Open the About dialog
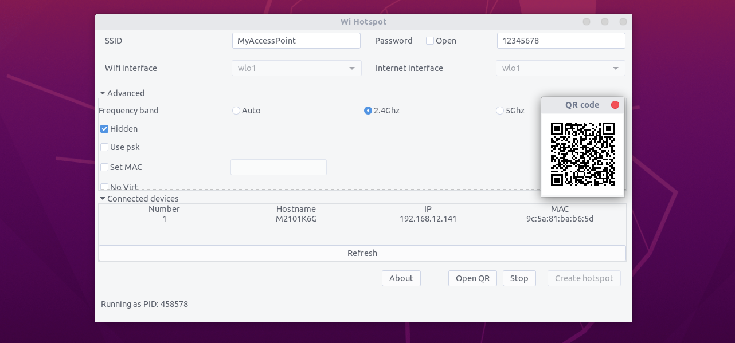 [401, 278]
